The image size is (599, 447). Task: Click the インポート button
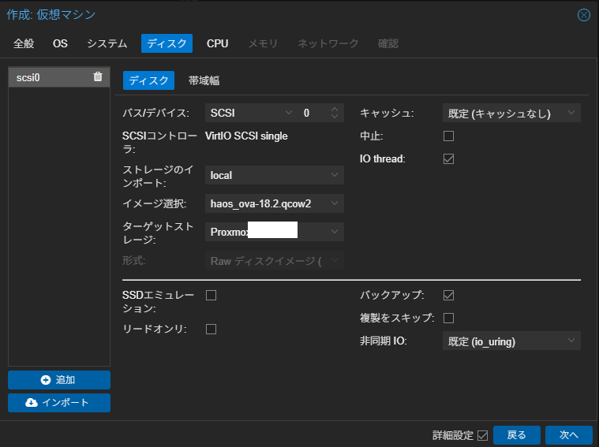point(59,403)
